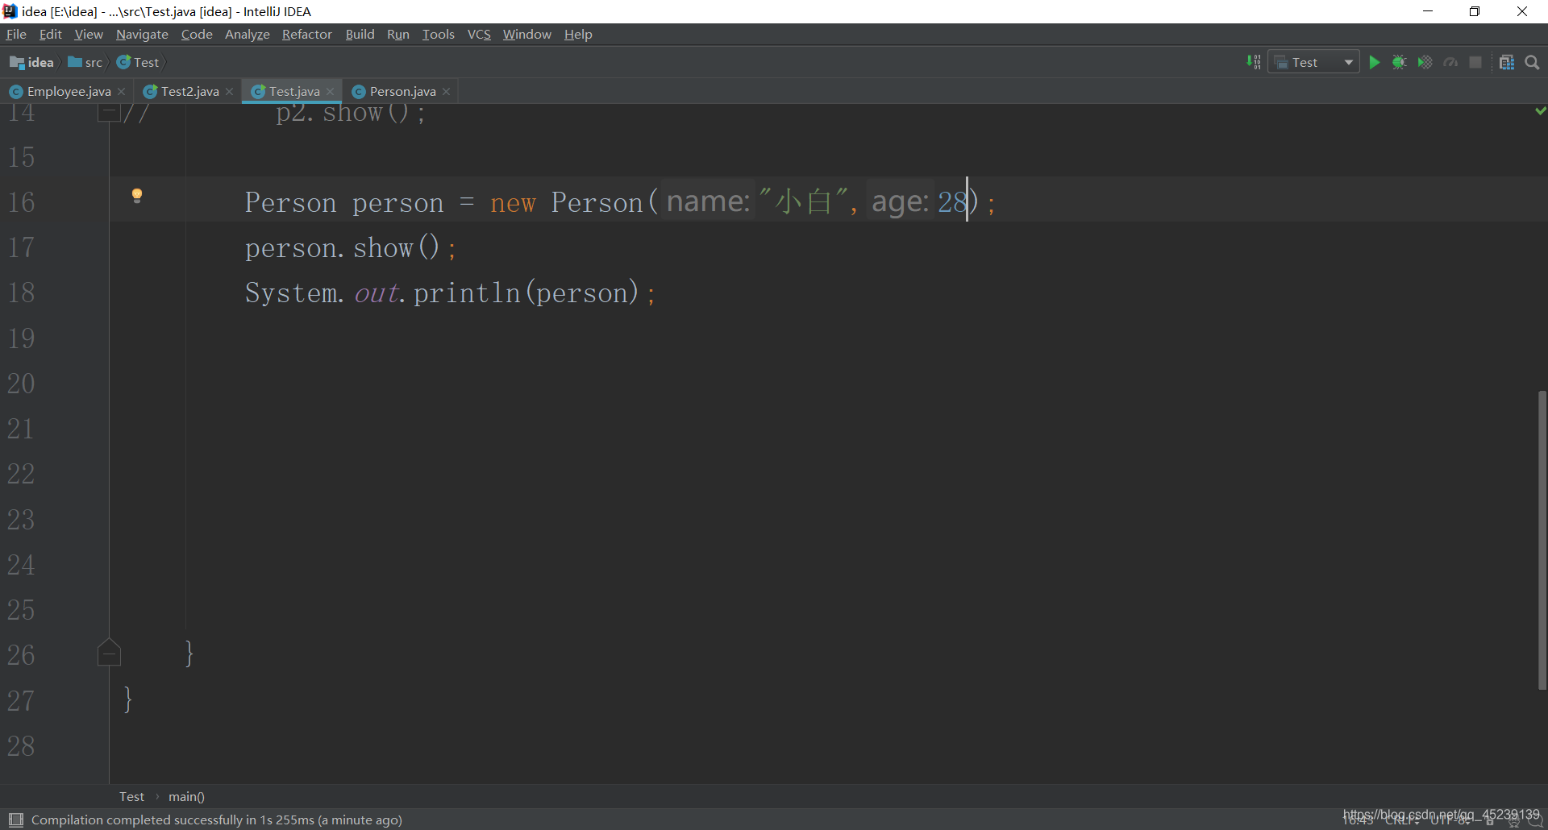
Task: Open the Window menu
Action: [x=526, y=34]
